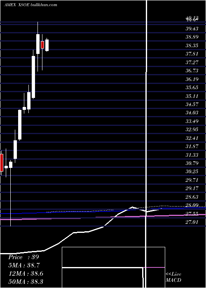Click the 50MA : 38.3 readout

pos(26,281)
